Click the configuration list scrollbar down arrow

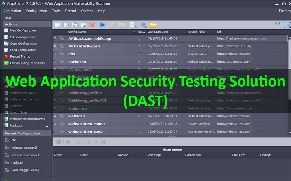pyautogui.click(x=290, y=133)
